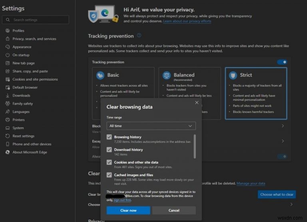Click the Reset settings icon
307x222 pixels.
(8, 136)
